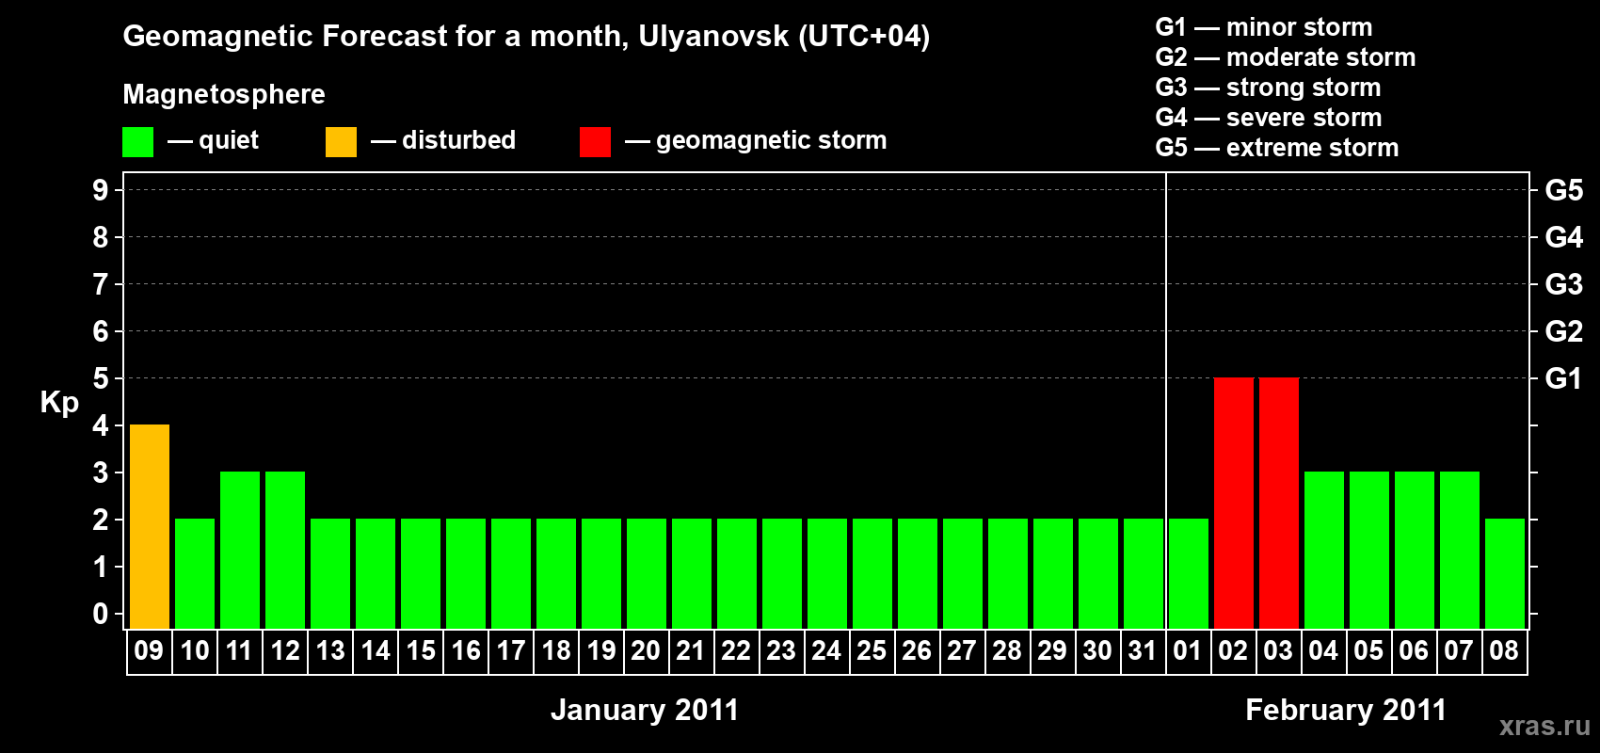The height and width of the screenshot is (753, 1600).
Task: Select the red bar for February 03
Action: (1279, 503)
